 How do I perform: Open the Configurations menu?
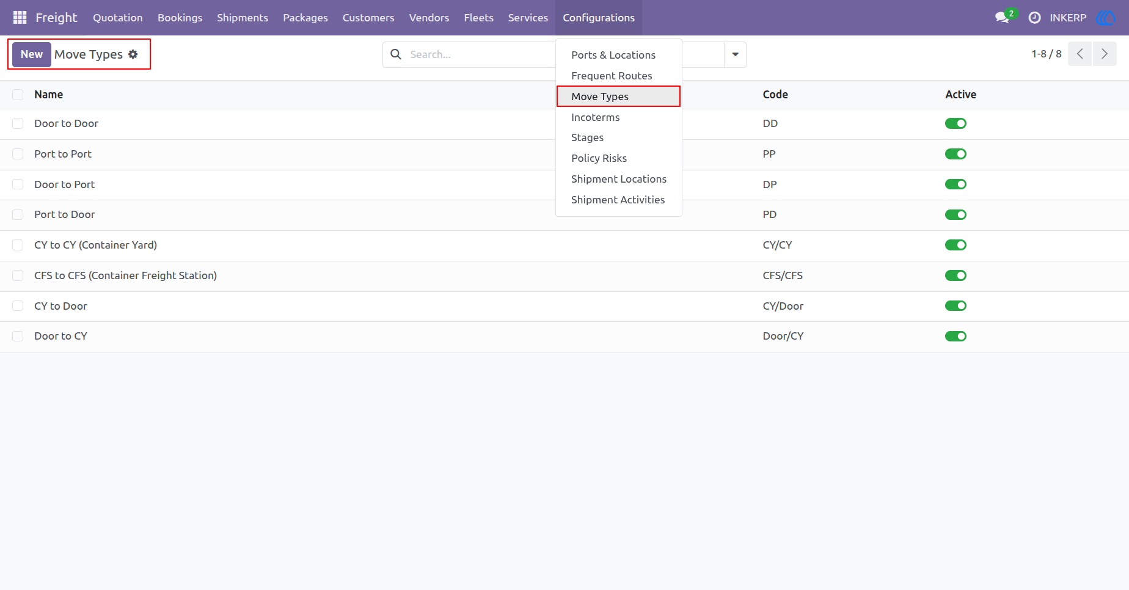pyautogui.click(x=599, y=18)
